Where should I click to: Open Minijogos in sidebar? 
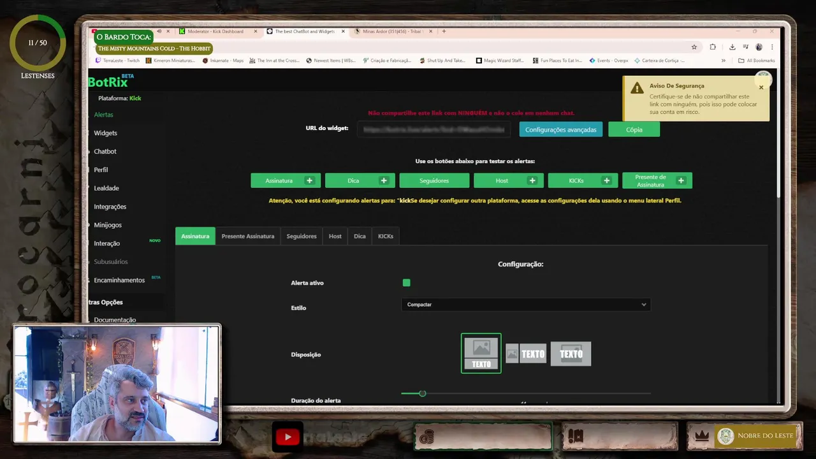click(x=108, y=225)
